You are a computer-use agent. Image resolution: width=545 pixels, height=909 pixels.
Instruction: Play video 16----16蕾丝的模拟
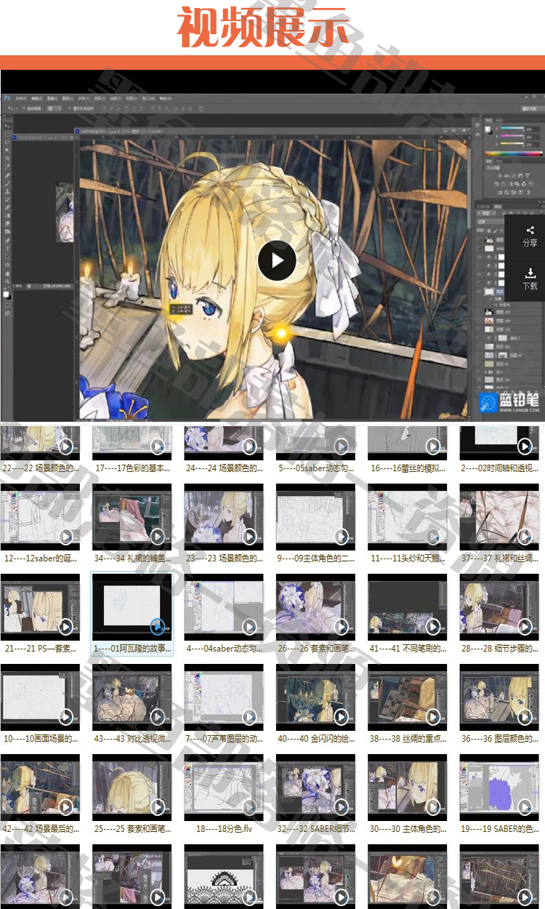tap(433, 446)
